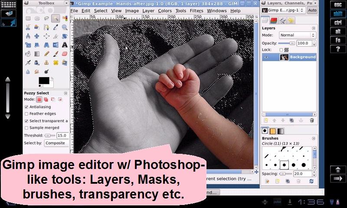Tap the shift on-screen key
The image size is (347, 208).
click(x=338, y=13)
